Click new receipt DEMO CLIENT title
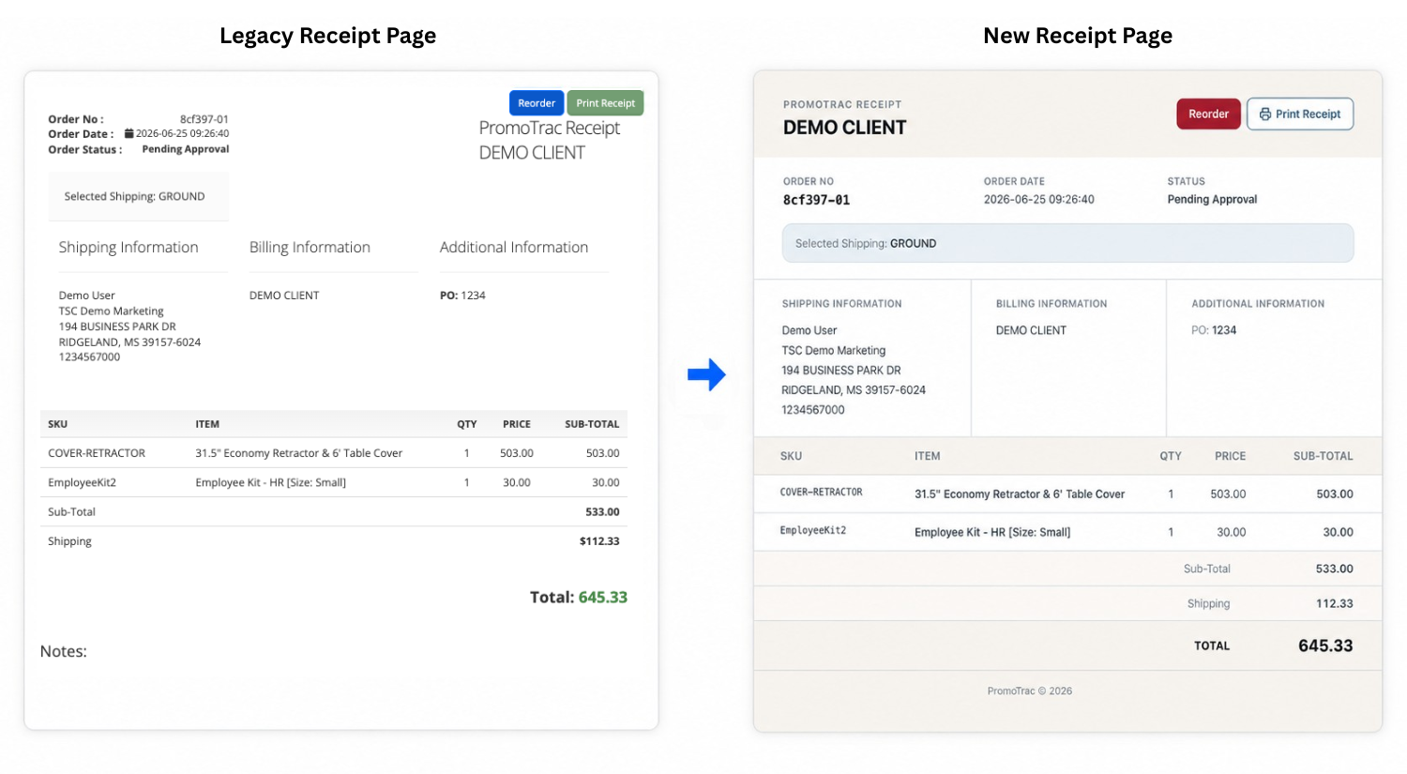Image resolution: width=1407 pixels, height=774 pixels. (844, 128)
